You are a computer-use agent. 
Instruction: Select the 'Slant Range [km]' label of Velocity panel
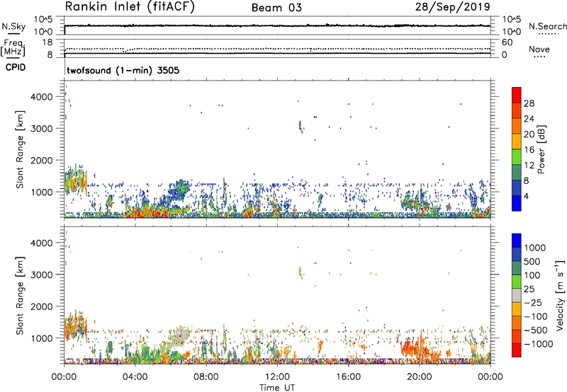click(x=21, y=296)
